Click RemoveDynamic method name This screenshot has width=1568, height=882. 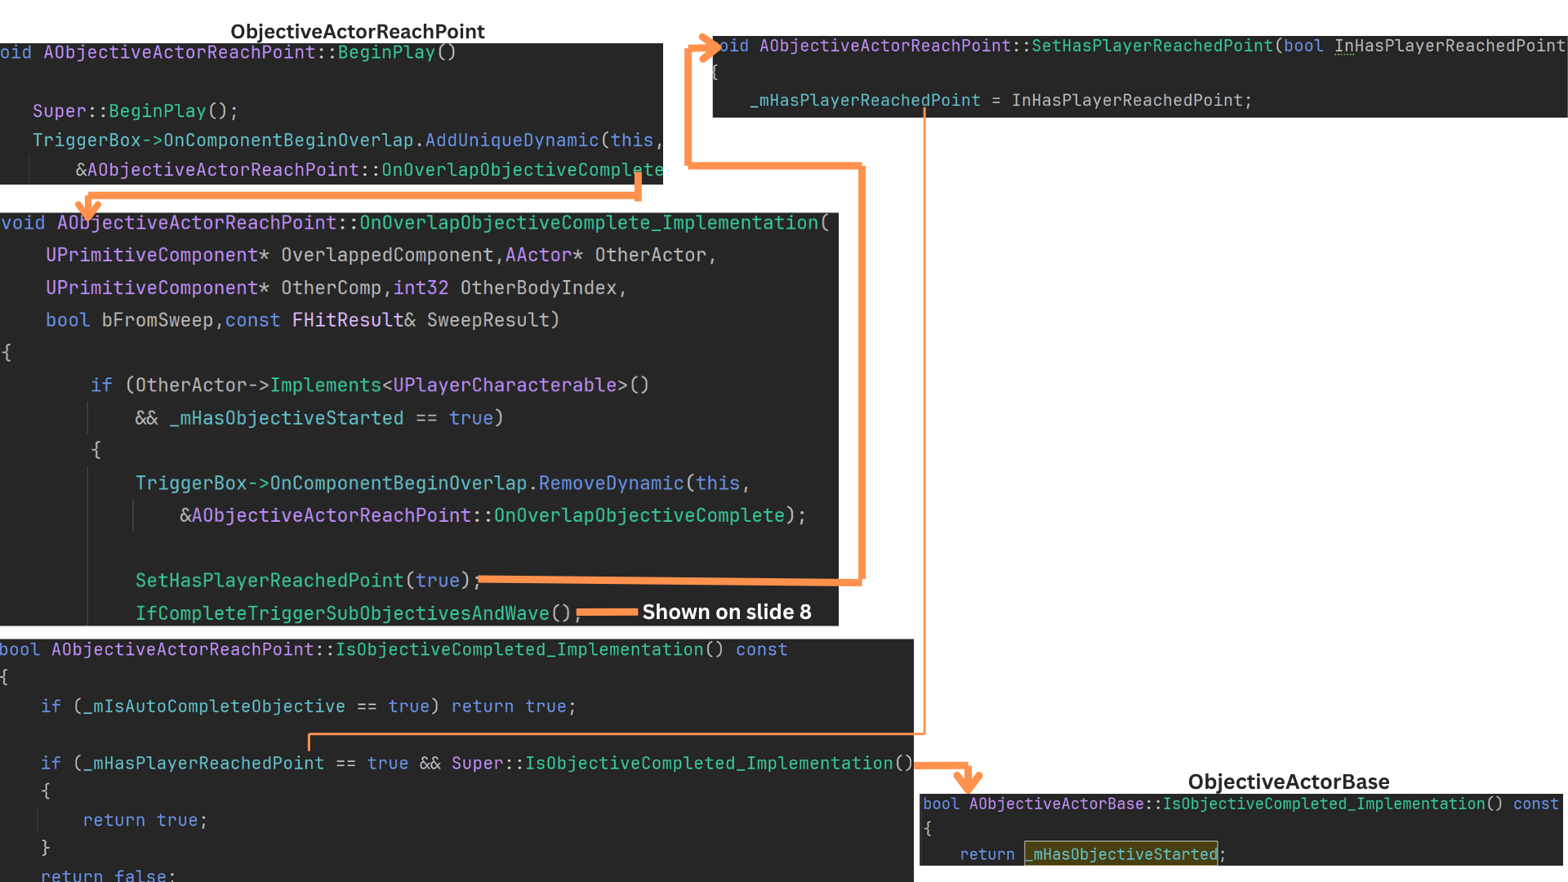click(x=610, y=483)
